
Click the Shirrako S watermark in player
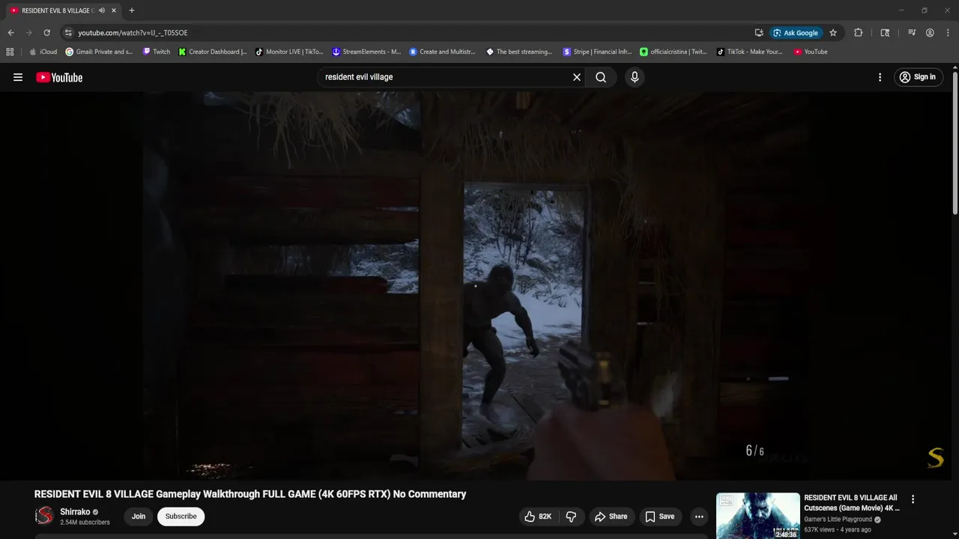tap(936, 457)
